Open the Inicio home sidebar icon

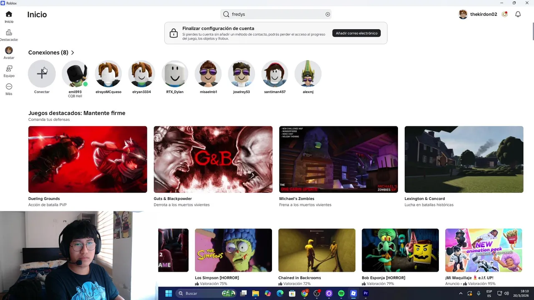click(9, 14)
